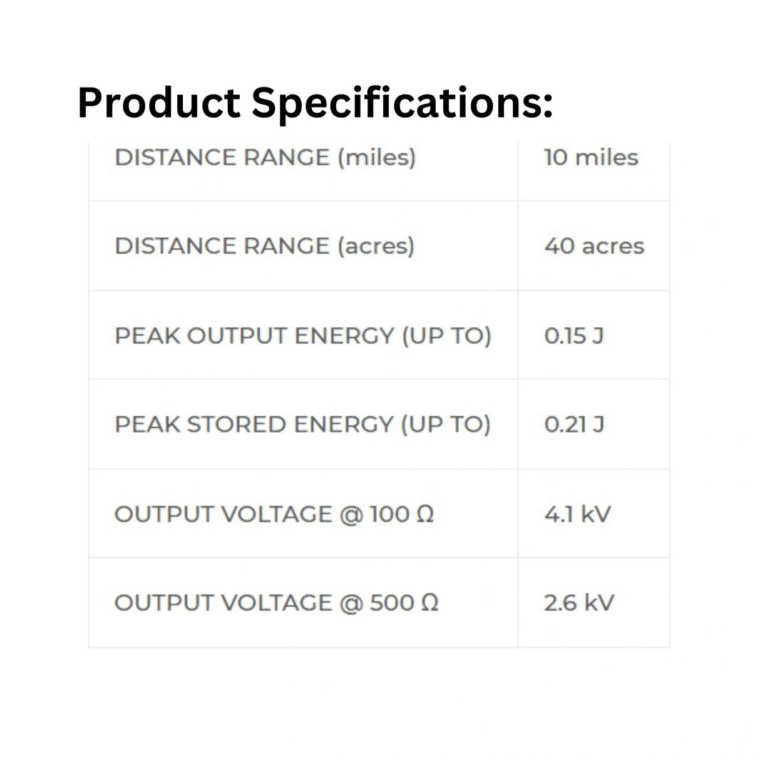Click the 40 acres value
This screenshot has width=760, height=760.
tap(593, 246)
